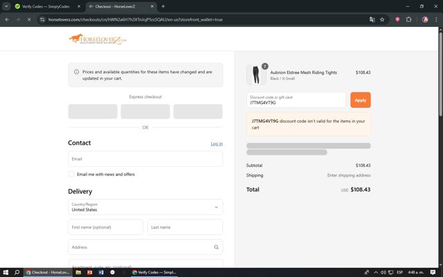Expand the tab search dropdown
The height and width of the screenshot is (277, 443).
[x=6, y=6]
